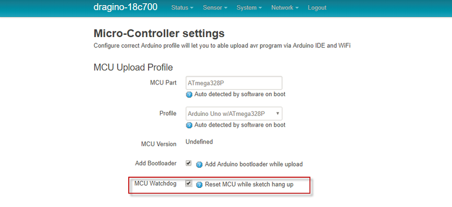Click the dragino-18c700 brand link

click(x=125, y=7)
